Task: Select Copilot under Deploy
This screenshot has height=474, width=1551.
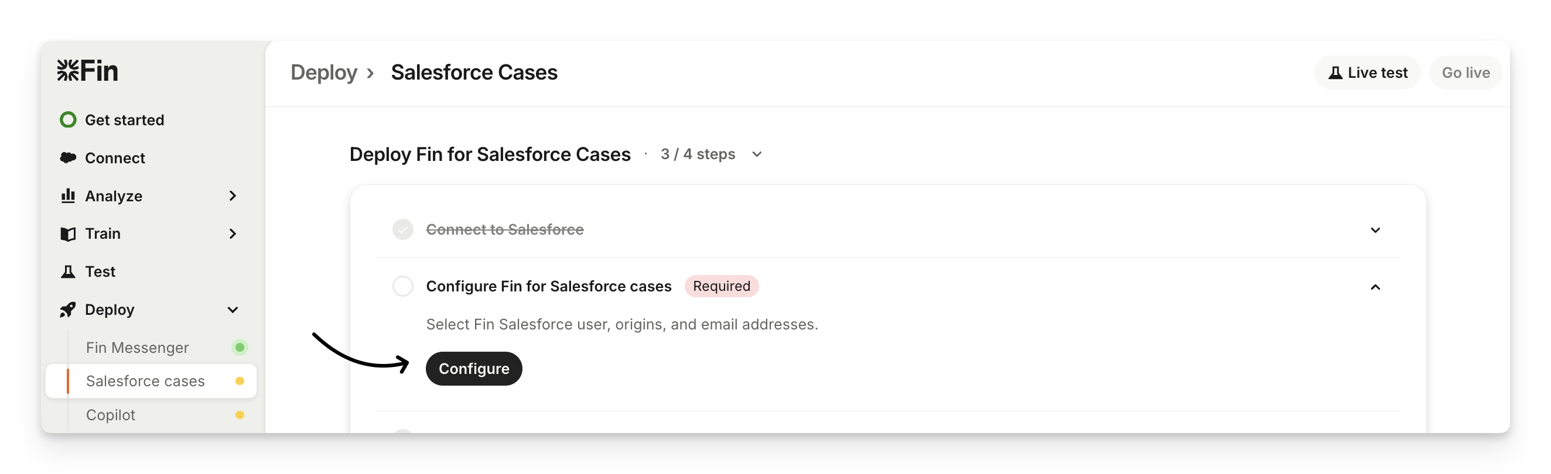Action: (x=111, y=414)
